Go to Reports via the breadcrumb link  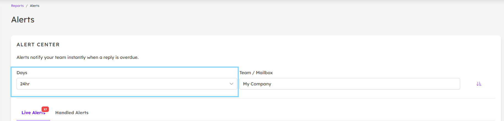click(17, 6)
